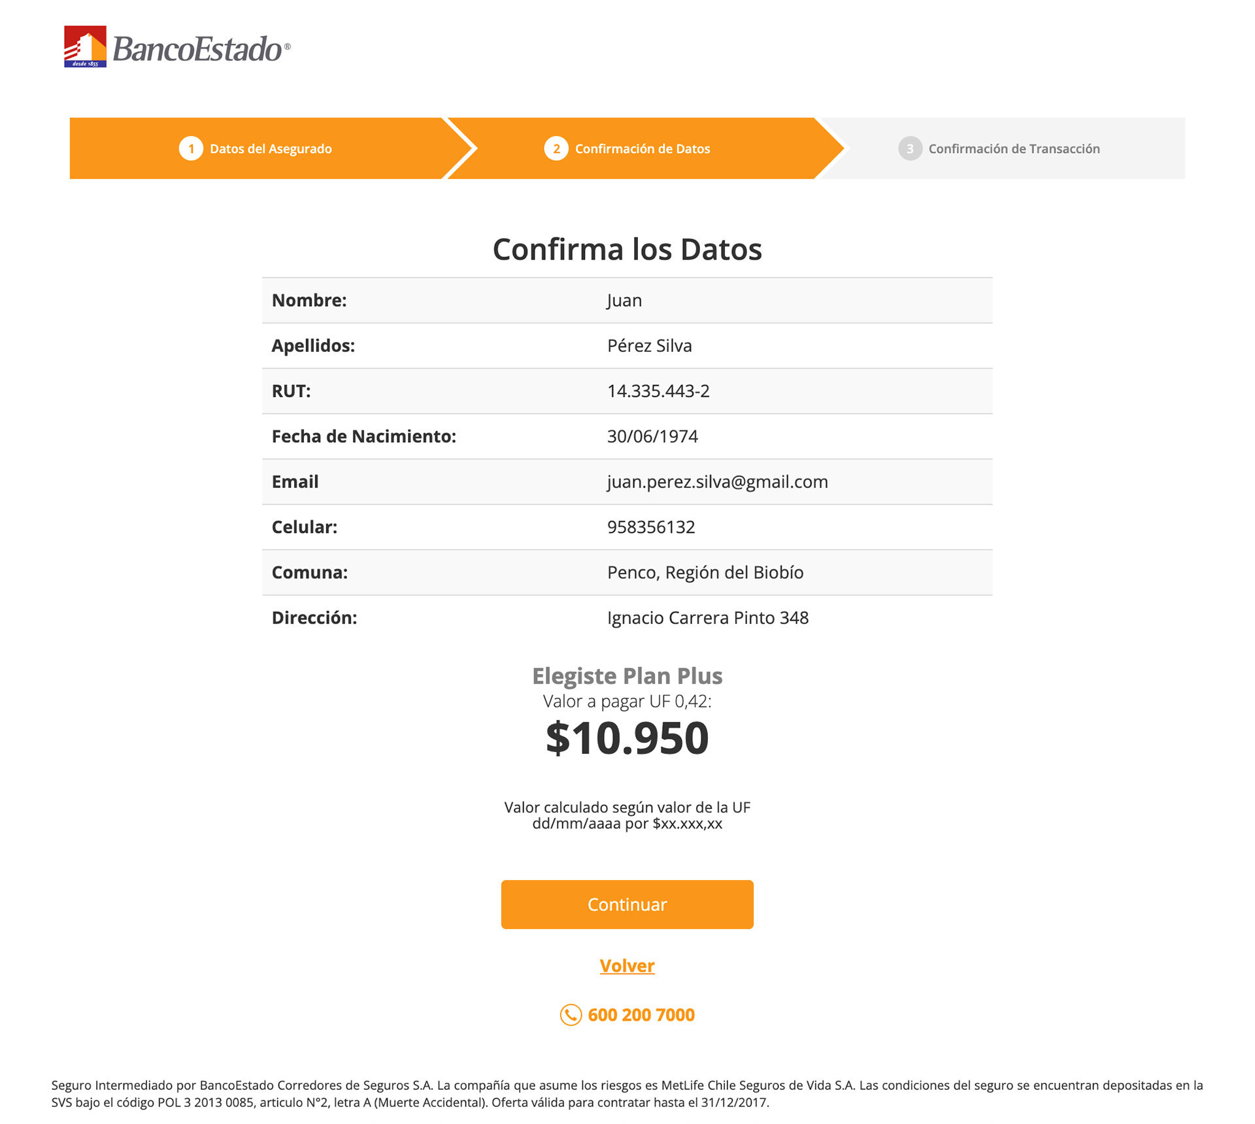The height and width of the screenshot is (1124, 1255).
Task: Click the Dirección value Ignacio Carrera Pinto 348
Action: click(708, 618)
